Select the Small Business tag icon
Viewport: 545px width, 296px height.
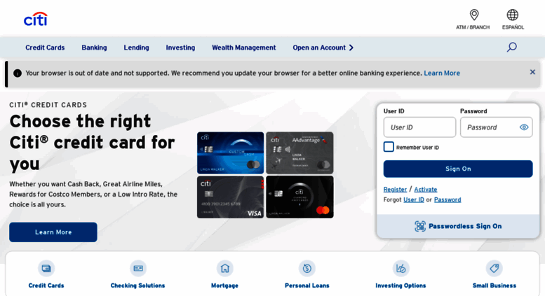coord(494,268)
